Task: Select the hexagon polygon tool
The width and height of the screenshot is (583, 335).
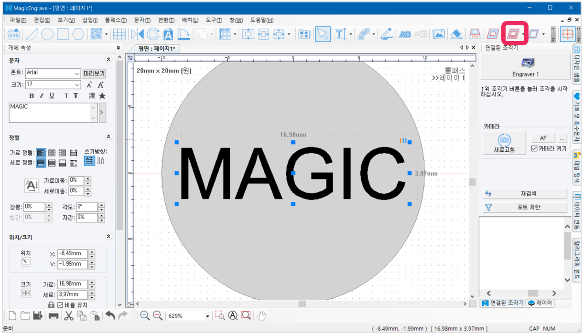Action: (x=78, y=34)
